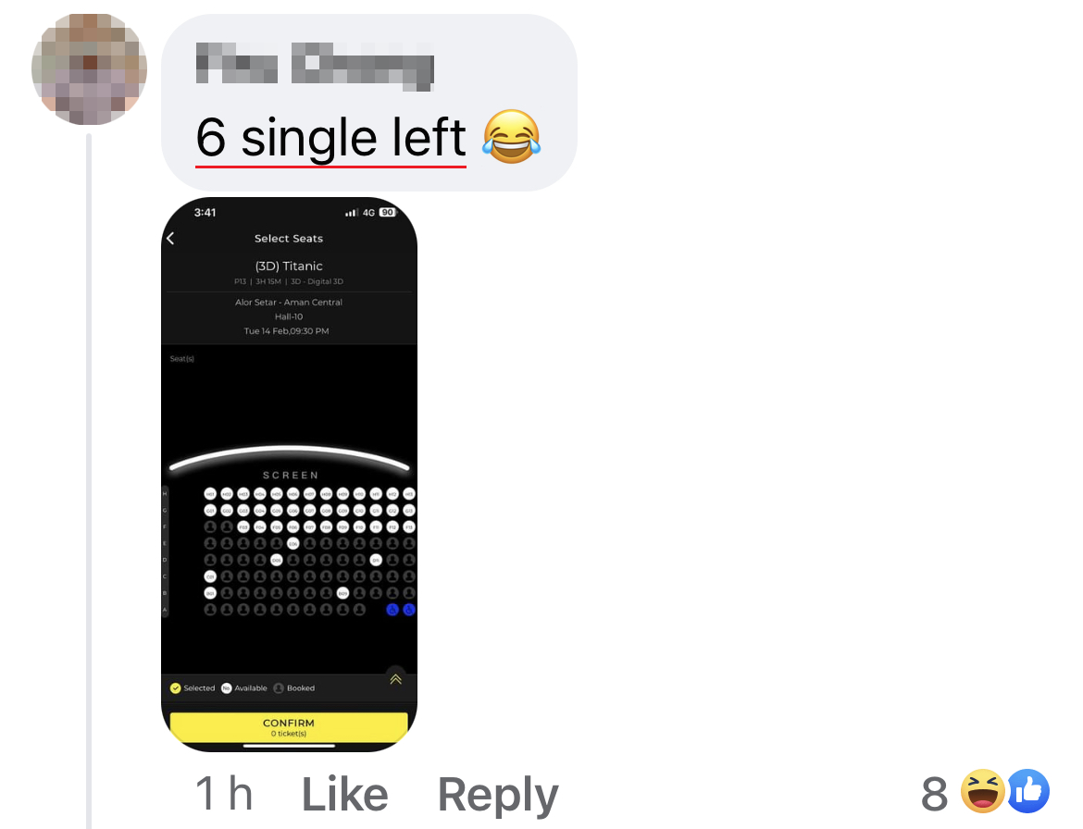This screenshot has width=1083, height=829.
Task: Open the commenter's blurred profile picture
Action: (89, 68)
